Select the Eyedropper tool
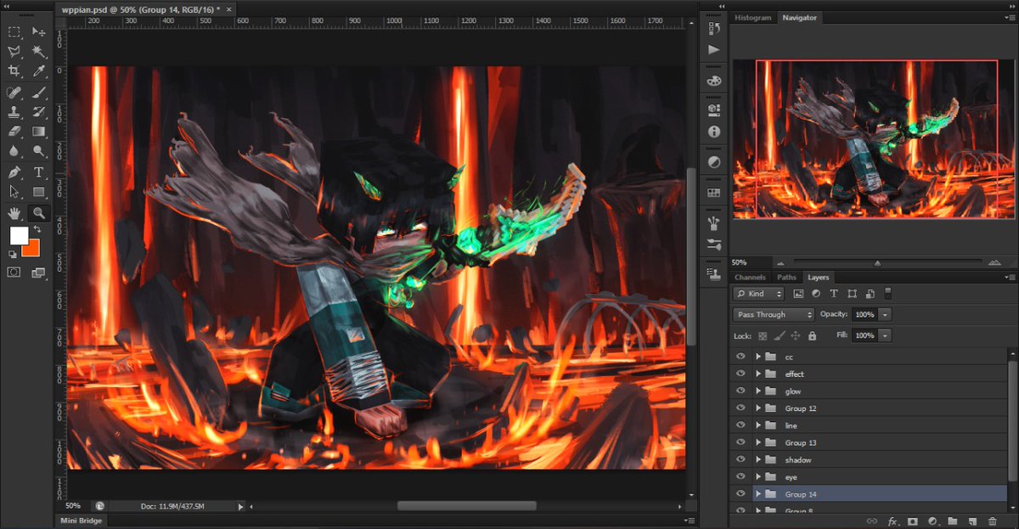Image resolution: width=1019 pixels, height=529 pixels. tap(38, 71)
